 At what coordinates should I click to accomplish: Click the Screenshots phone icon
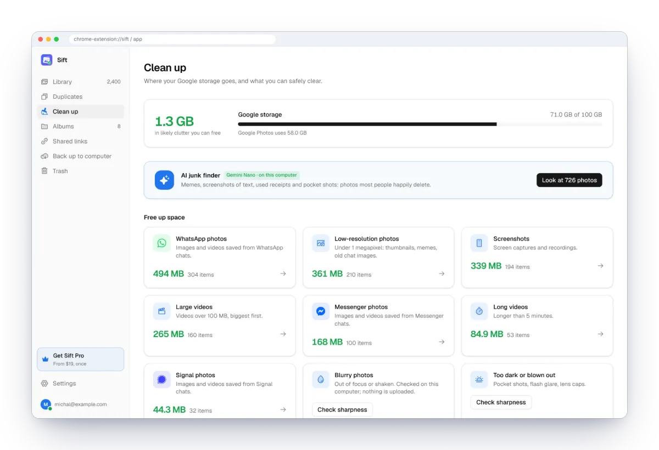click(479, 243)
